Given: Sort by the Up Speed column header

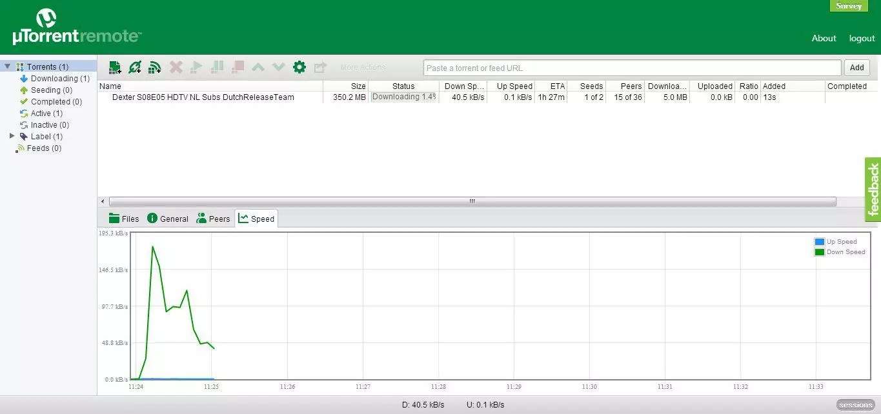Looking at the screenshot, I should (x=511, y=86).
